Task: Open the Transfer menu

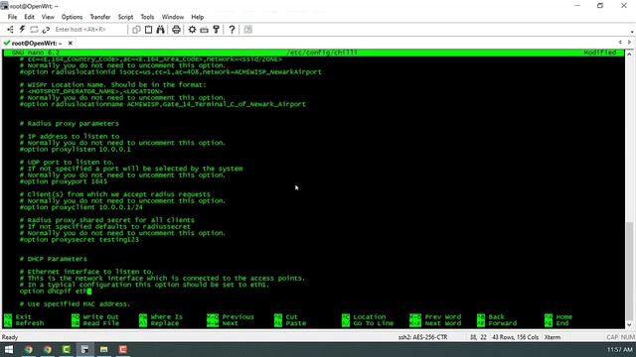Action: [100, 17]
